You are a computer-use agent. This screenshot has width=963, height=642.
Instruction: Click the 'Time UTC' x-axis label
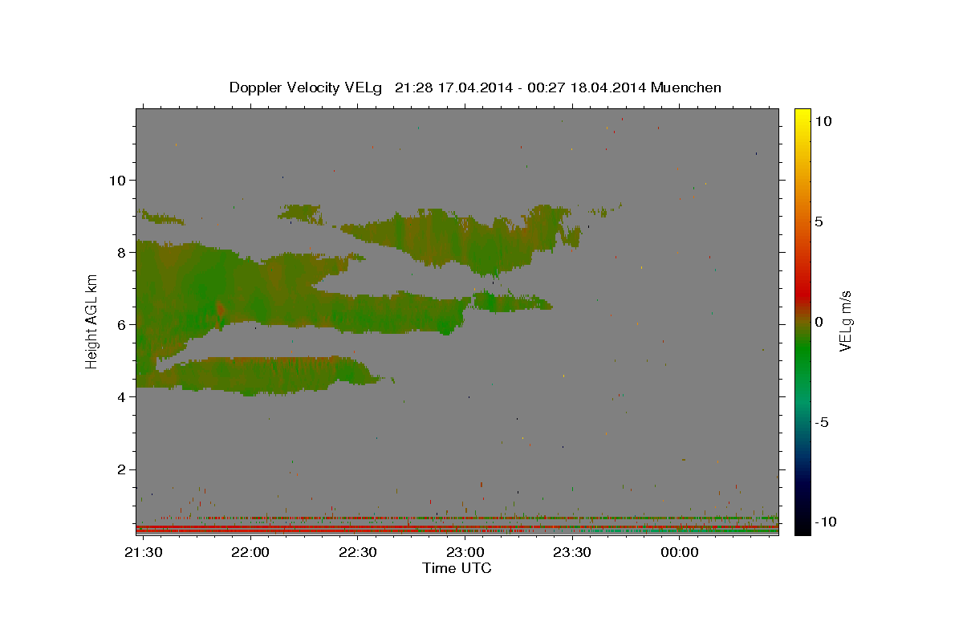click(457, 568)
